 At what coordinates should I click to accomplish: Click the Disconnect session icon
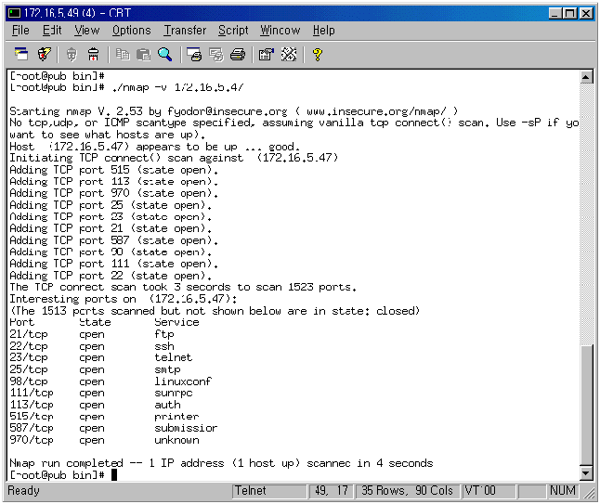[93, 55]
